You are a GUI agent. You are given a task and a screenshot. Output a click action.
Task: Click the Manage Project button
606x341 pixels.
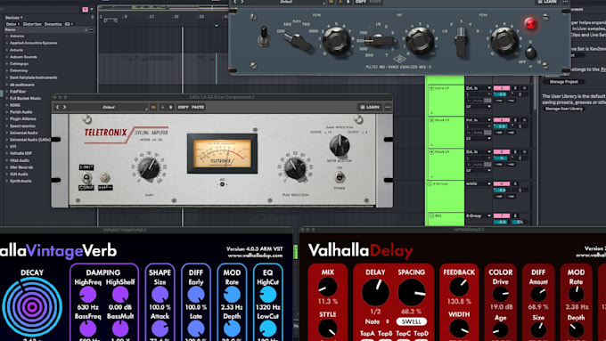coord(563,82)
